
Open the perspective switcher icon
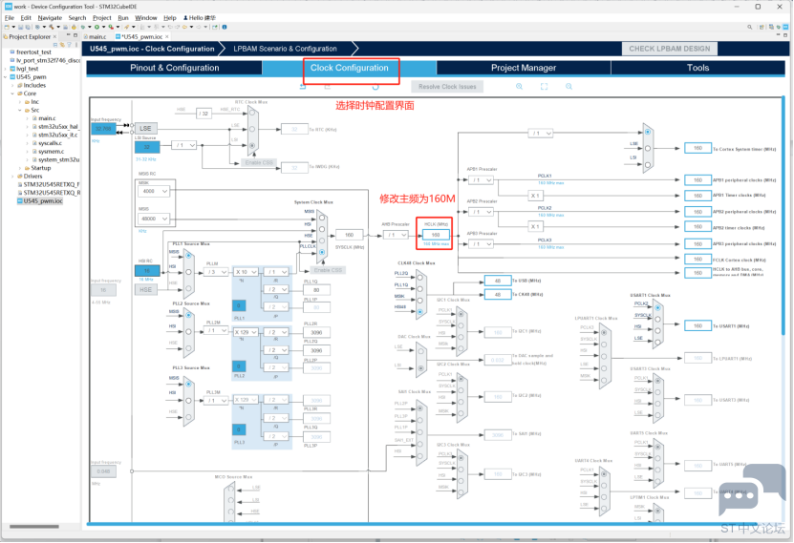(x=762, y=27)
